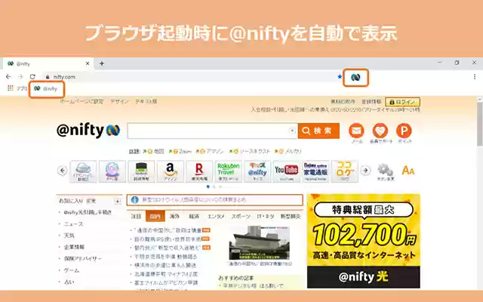483x302 pixels.
Task: Open the Chrome three-dot menu
Action: [475, 77]
